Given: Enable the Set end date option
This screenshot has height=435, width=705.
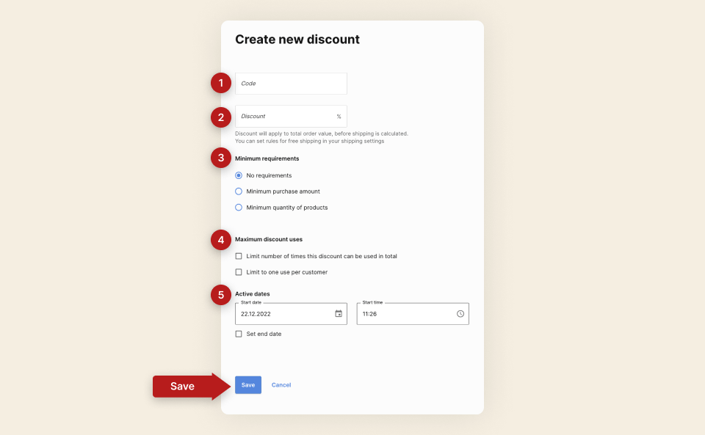Looking at the screenshot, I should point(239,334).
